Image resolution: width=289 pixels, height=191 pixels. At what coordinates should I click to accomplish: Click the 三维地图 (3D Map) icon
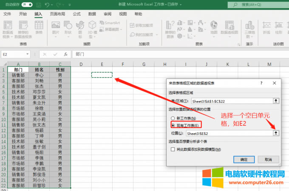[x=249, y=27]
